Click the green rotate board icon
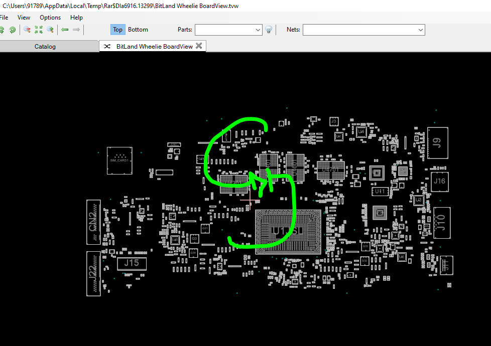The image size is (491, 346). point(13,30)
